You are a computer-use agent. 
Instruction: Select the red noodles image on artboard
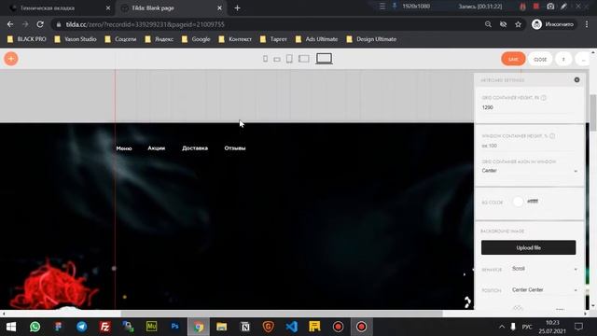pyautogui.click(x=53, y=284)
